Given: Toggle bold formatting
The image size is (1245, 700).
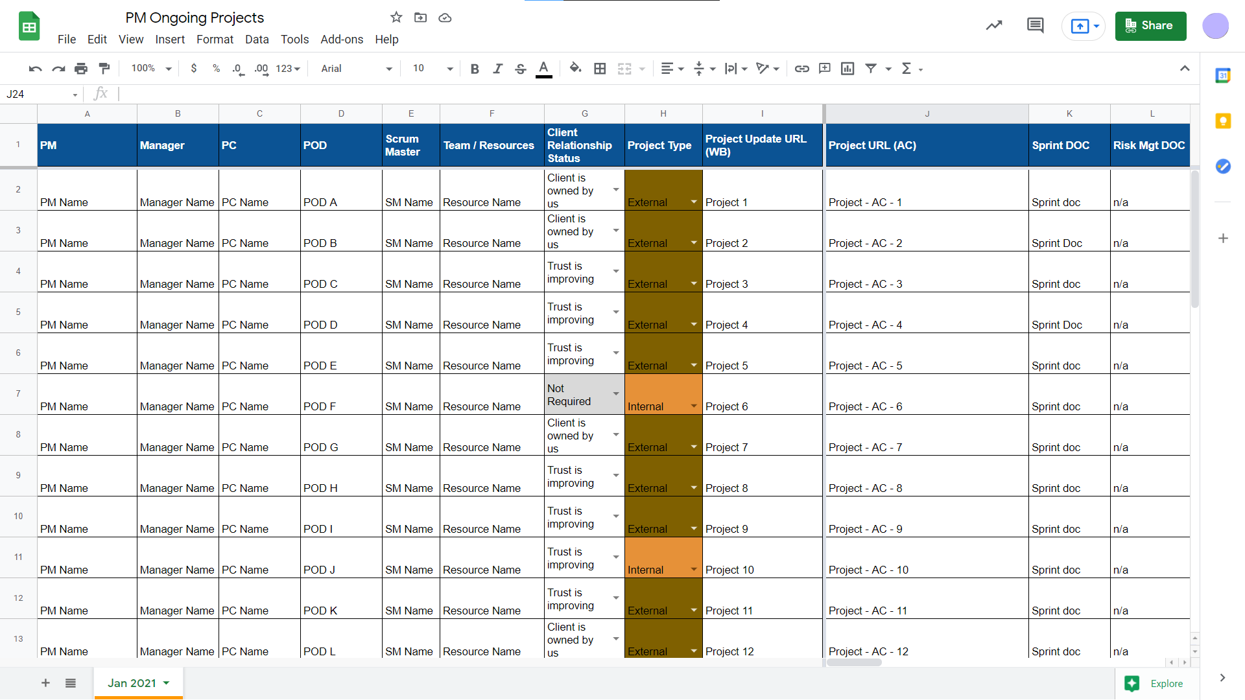Looking at the screenshot, I should [x=475, y=68].
